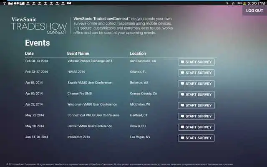Click location 'Denver, CO'
This screenshot has width=267, height=167.
tap(138, 126)
